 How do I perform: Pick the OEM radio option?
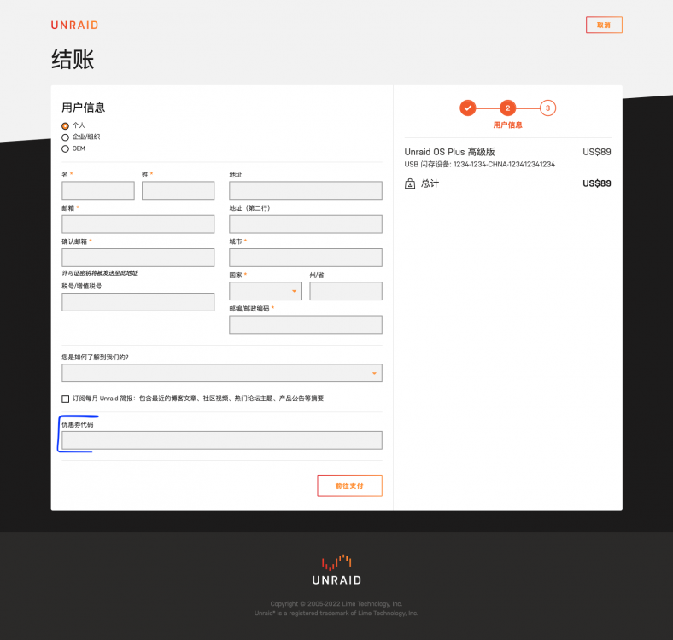click(65, 148)
